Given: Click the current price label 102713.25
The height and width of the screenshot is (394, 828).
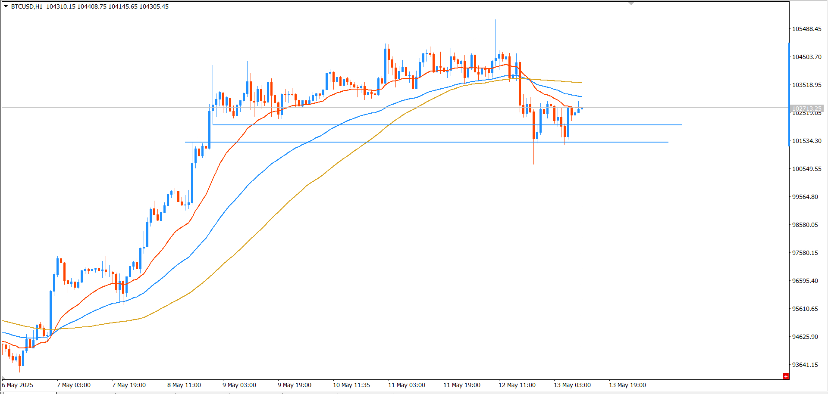Looking at the screenshot, I should pos(806,109).
